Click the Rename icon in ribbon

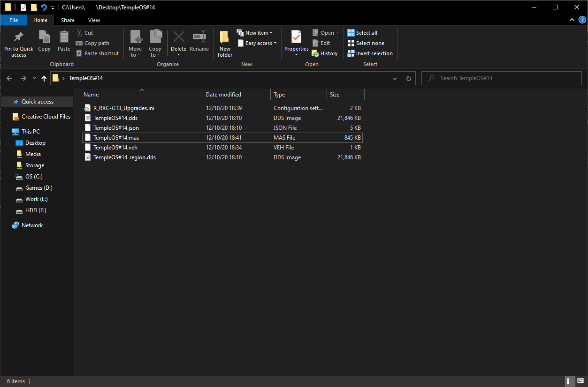tap(199, 37)
